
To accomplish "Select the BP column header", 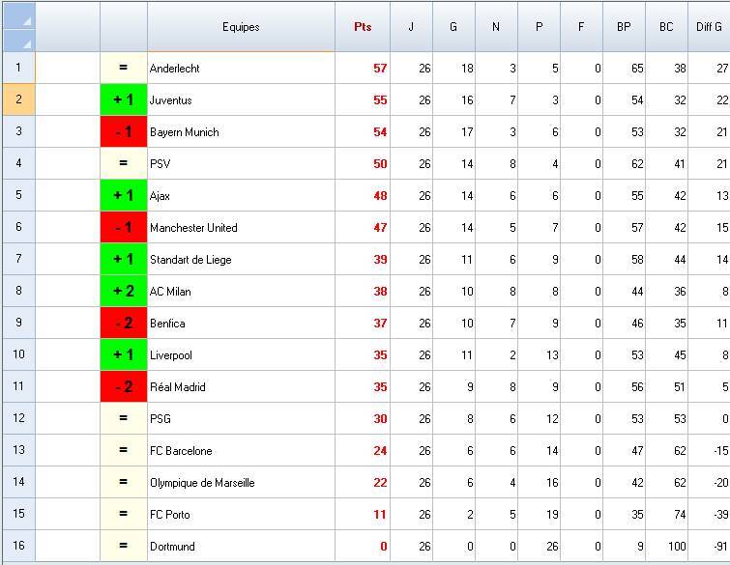I will click(x=624, y=27).
